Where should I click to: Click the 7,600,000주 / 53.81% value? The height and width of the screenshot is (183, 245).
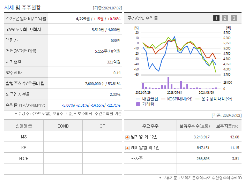[x=103, y=84]
